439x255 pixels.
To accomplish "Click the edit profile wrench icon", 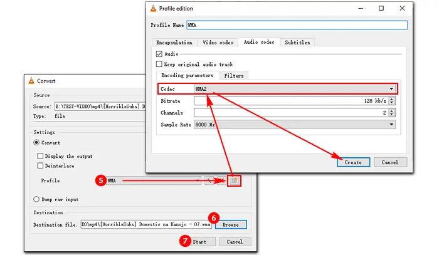I will (x=209, y=180).
